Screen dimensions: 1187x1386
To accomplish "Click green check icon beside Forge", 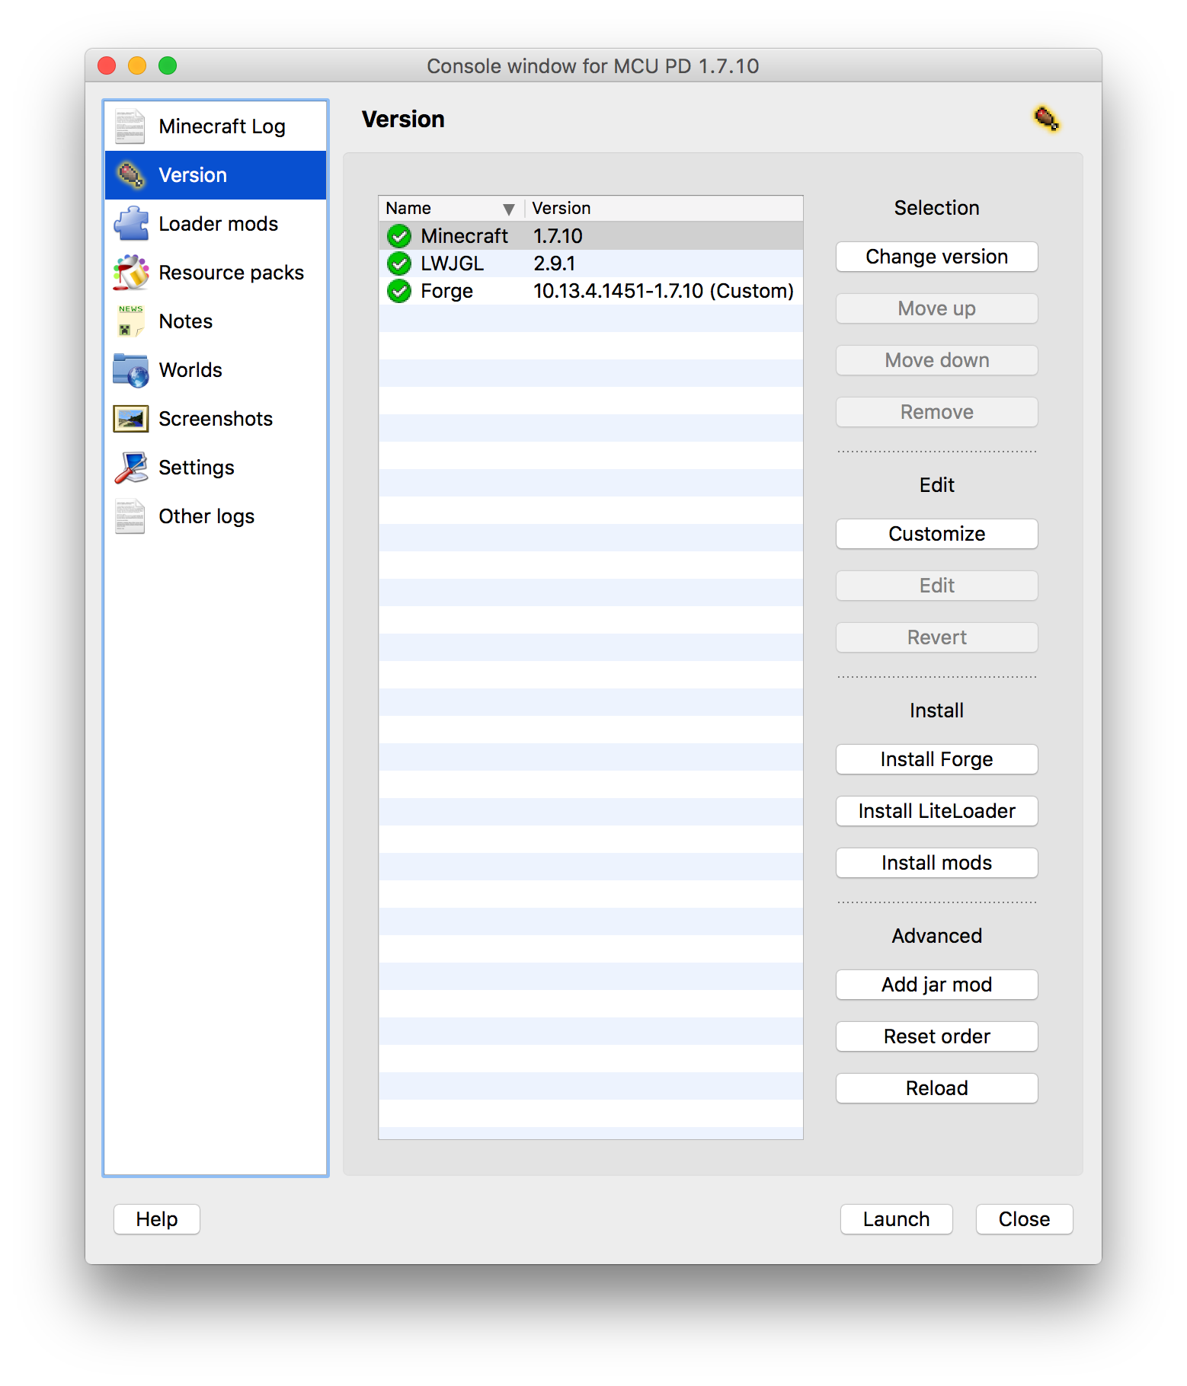I will pyautogui.click(x=399, y=291).
